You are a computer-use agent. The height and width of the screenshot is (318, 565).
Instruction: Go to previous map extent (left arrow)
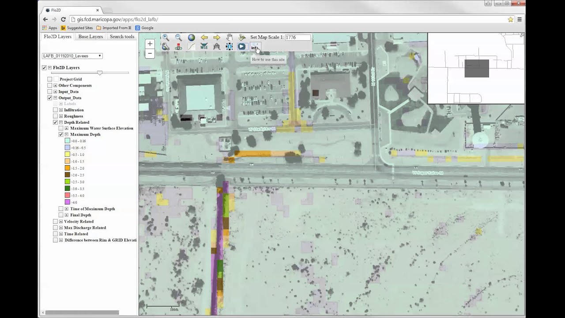204,38
